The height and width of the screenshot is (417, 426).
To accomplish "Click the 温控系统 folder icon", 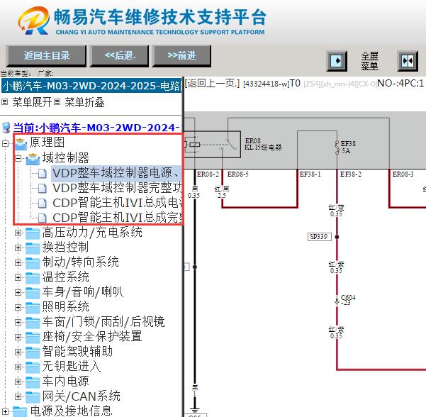I will click(33, 278).
